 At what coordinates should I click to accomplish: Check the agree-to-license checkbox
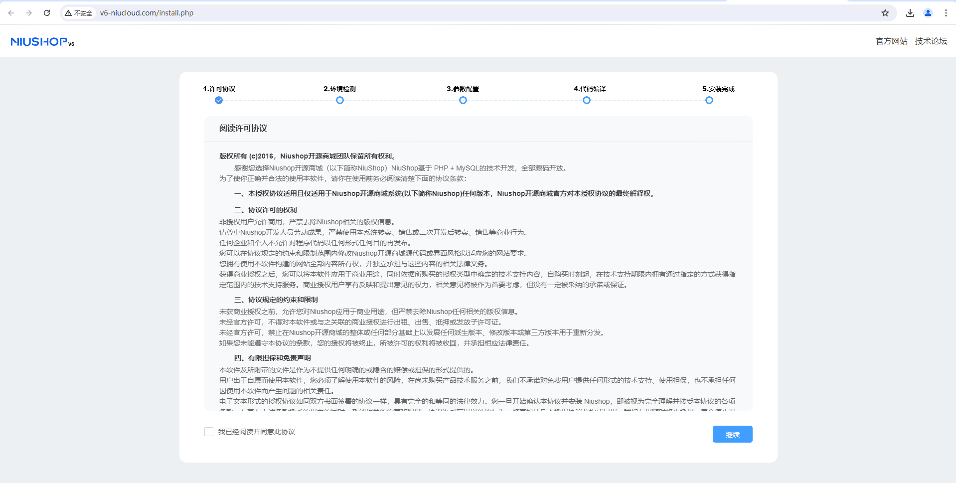coord(209,432)
